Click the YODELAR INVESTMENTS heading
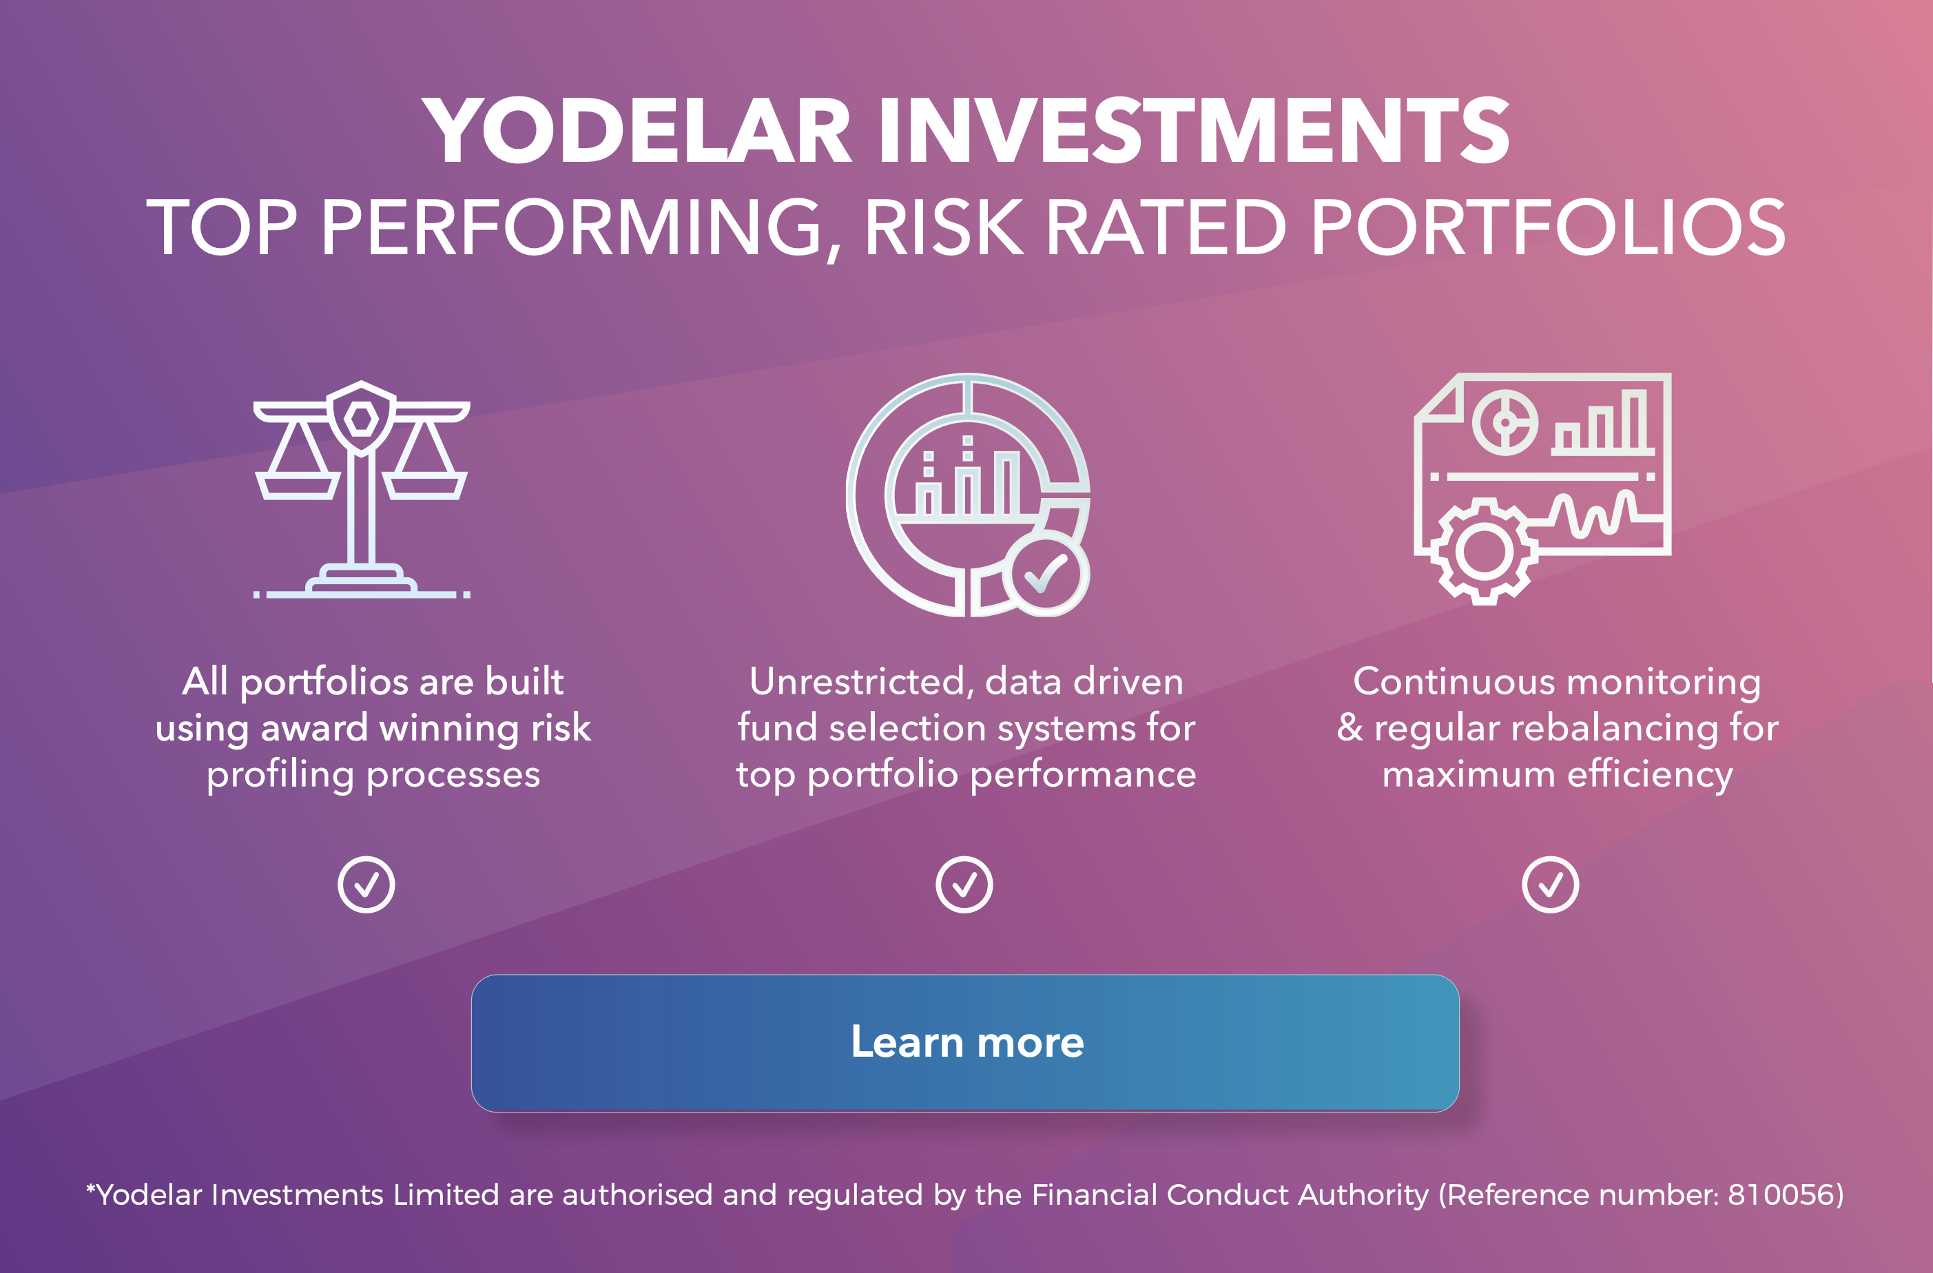 point(966,130)
